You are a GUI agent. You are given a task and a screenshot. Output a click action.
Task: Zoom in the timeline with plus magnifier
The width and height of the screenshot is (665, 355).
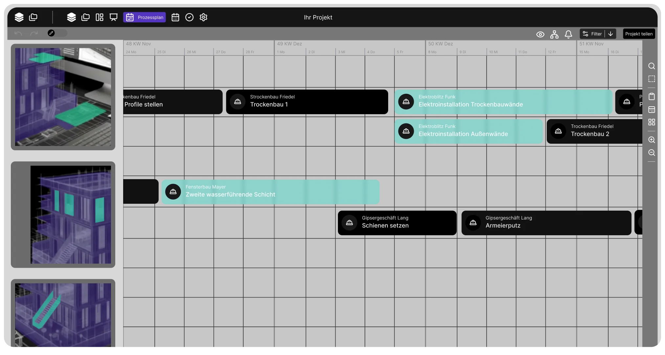coord(652,140)
